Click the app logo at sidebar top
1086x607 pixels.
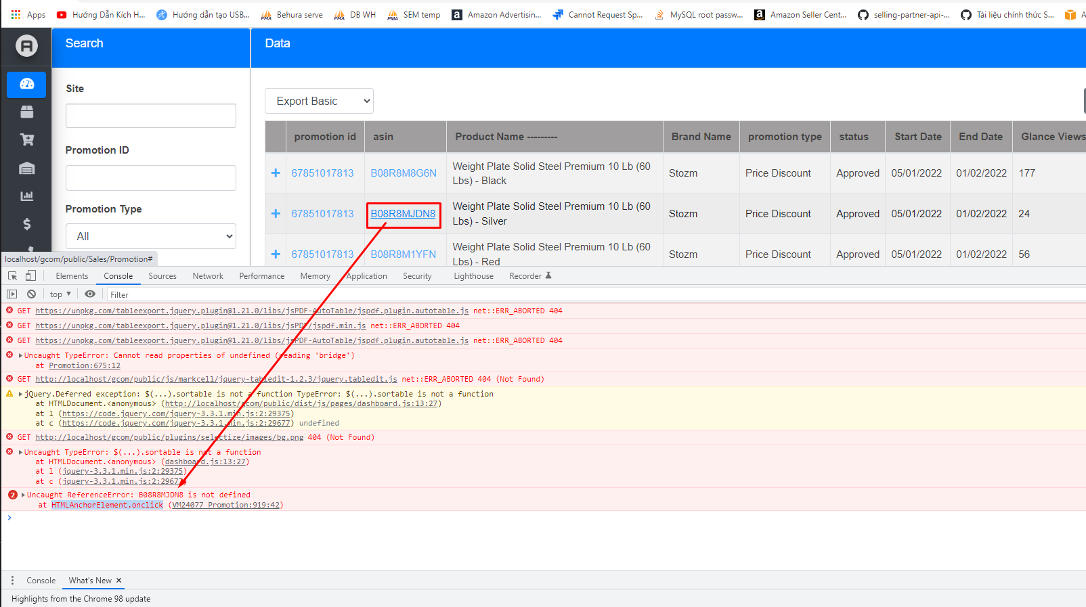26,46
